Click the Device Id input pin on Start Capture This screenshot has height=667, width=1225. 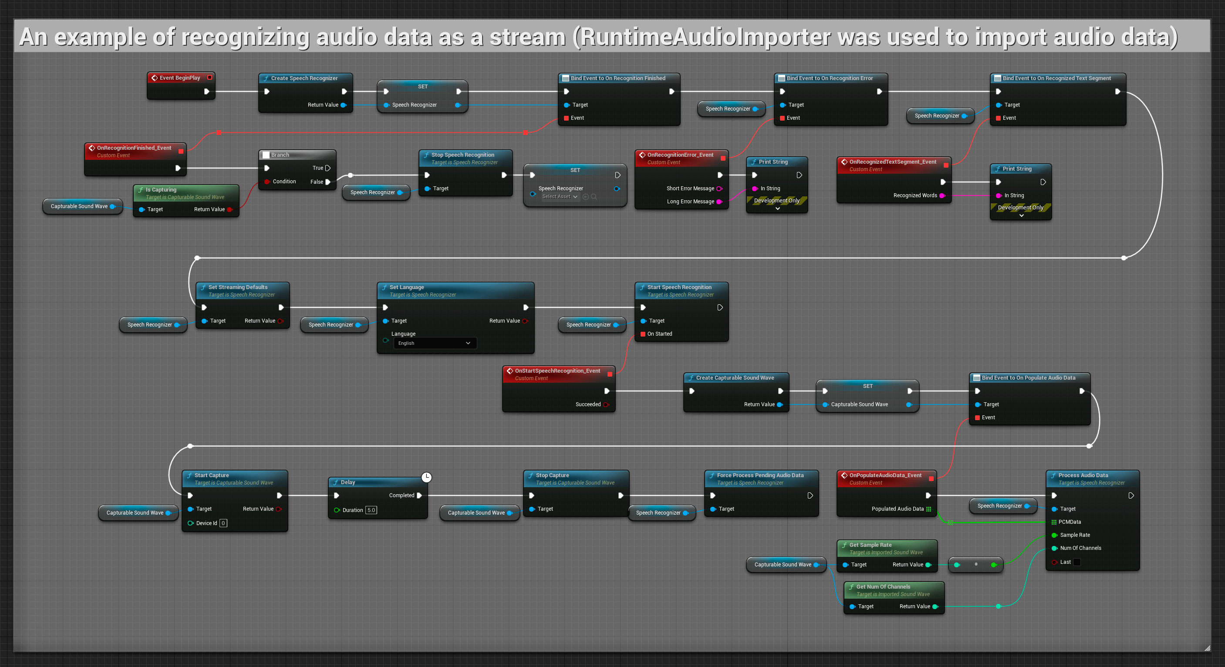click(191, 523)
